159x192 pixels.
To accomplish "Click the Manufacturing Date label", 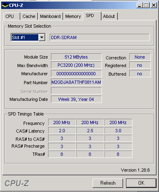I will pyautogui.click(x=29, y=99).
